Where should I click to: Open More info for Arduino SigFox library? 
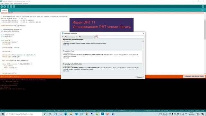66,71
